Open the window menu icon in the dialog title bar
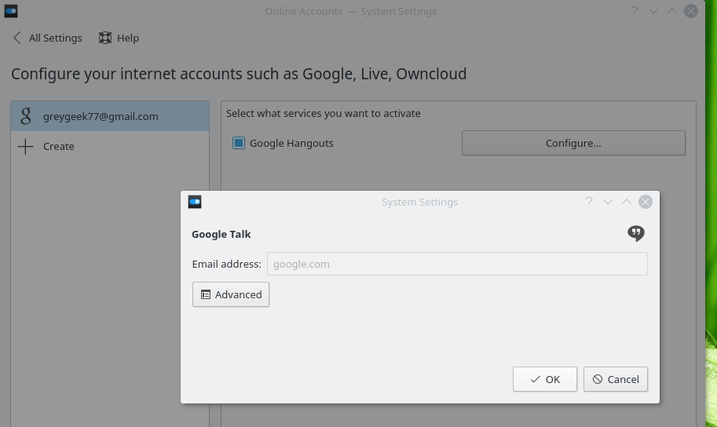 tap(195, 202)
